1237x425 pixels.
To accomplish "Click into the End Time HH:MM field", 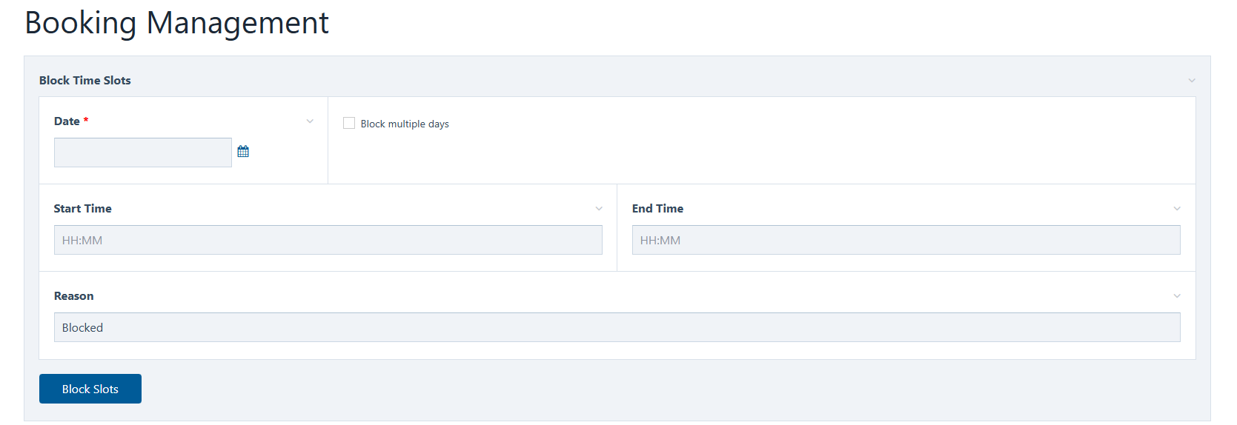I will tap(906, 240).
